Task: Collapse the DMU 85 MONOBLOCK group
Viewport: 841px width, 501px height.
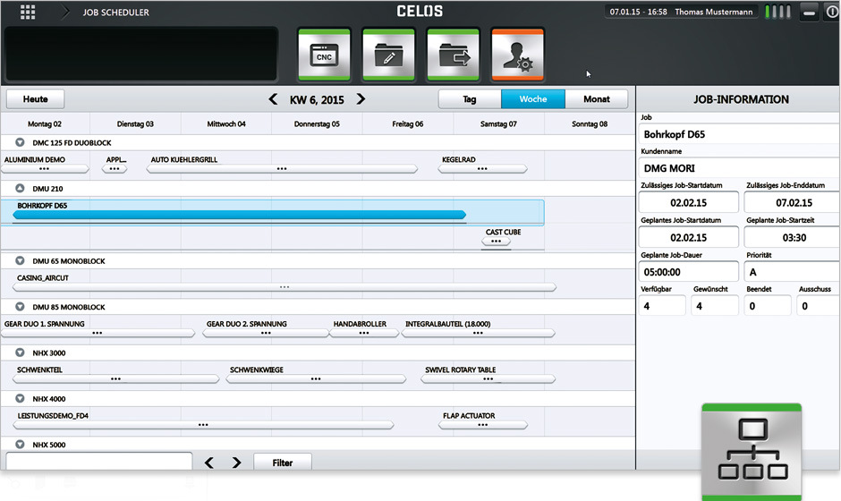Action: tap(20, 307)
